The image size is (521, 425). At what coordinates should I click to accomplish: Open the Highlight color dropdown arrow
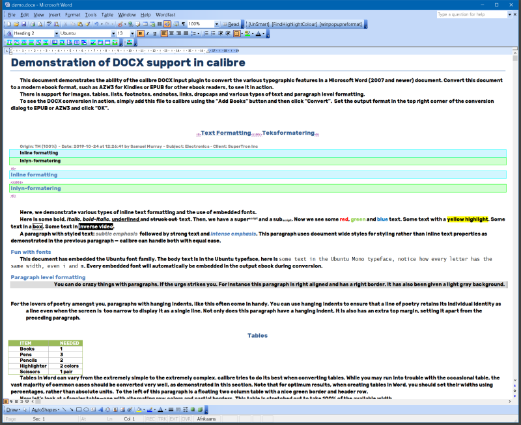click(253, 33)
